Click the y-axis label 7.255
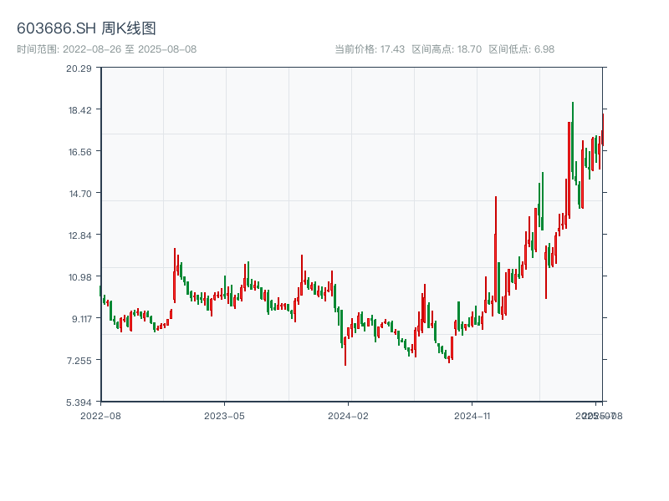This screenshot has width=669, height=501. point(79,361)
